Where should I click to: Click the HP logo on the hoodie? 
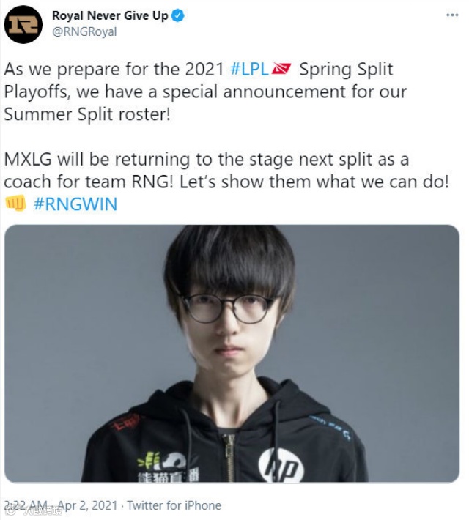tap(281, 465)
